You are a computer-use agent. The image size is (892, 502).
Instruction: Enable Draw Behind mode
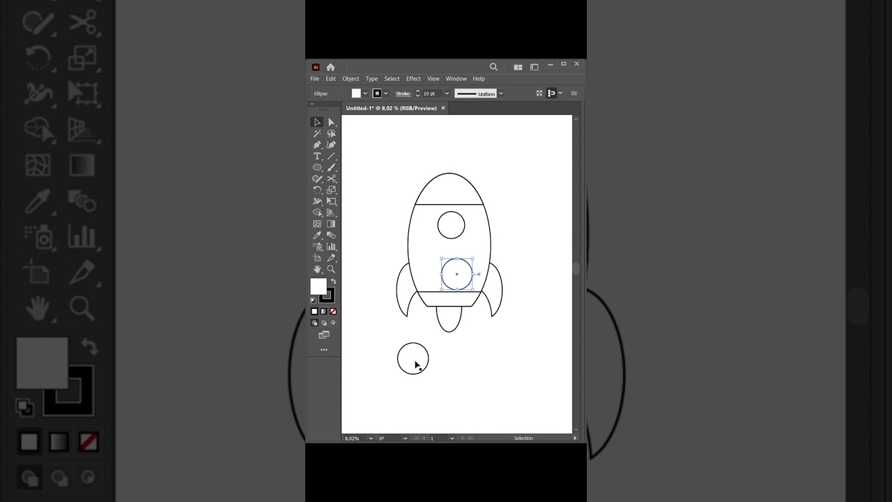click(x=323, y=323)
